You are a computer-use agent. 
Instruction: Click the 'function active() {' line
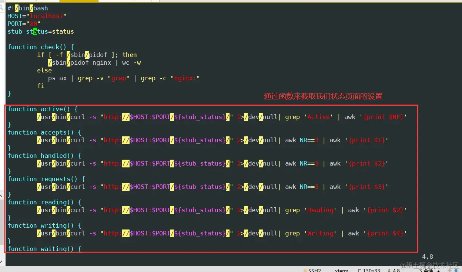[43, 109]
